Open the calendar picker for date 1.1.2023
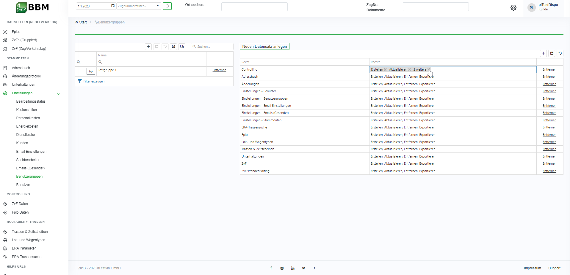Screen dimensions: 570x275 (x=113, y=6)
